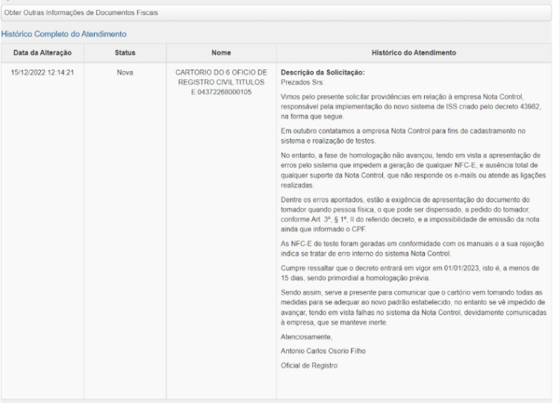Click the paragraph beginning 'Dentre os erros apontados'
Viewport: 560px width, 403px height.
(x=410, y=214)
